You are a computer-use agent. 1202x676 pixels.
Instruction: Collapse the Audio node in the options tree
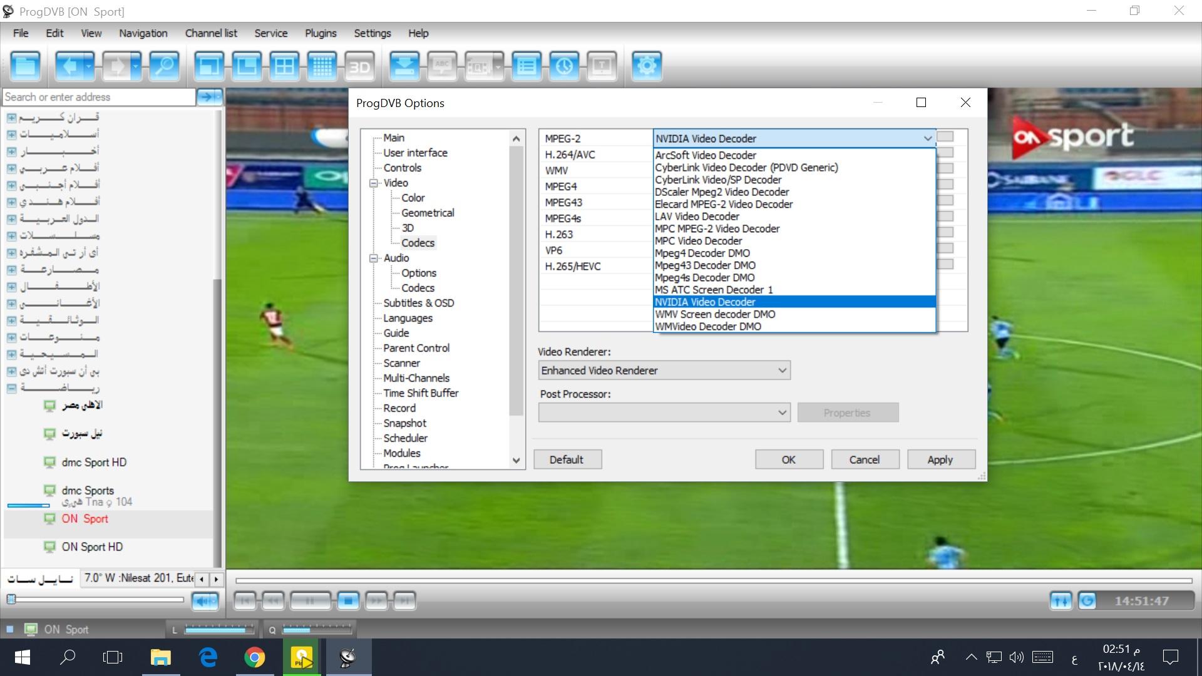[374, 258]
